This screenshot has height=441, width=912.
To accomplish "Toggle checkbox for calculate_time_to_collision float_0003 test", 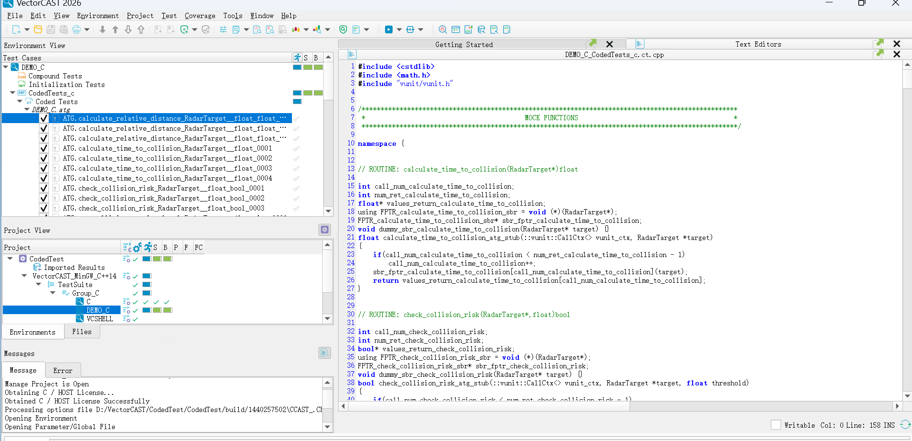I will tap(44, 168).
